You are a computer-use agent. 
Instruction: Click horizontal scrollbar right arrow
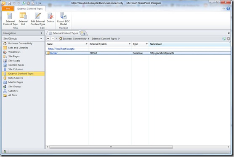pyautogui.click(x=229, y=147)
